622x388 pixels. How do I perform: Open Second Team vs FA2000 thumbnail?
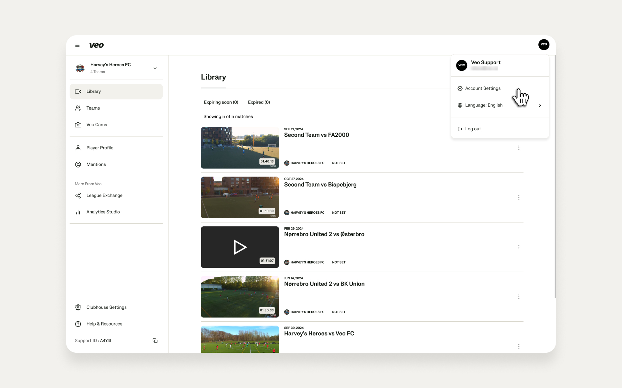(240, 148)
